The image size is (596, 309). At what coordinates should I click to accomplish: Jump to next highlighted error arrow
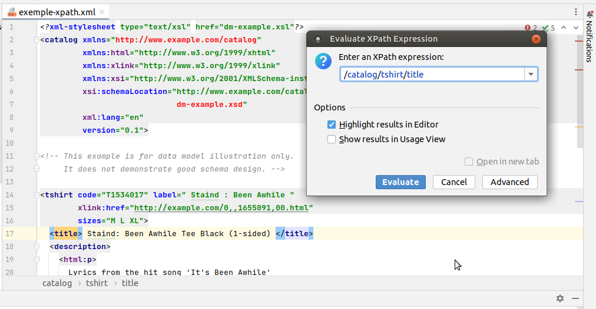(576, 28)
